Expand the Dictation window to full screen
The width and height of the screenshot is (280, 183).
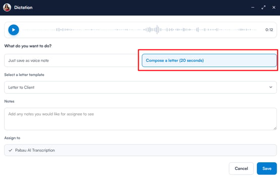click(263, 8)
